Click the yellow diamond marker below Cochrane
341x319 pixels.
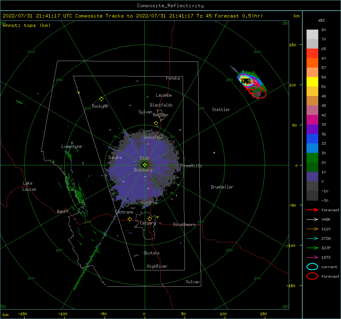point(130,219)
